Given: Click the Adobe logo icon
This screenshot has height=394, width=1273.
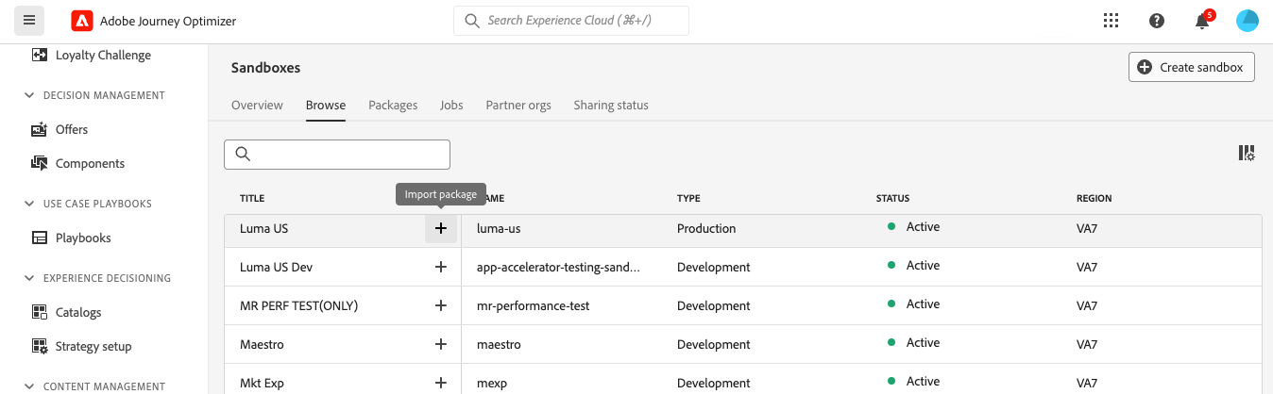Looking at the screenshot, I should 82,21.
